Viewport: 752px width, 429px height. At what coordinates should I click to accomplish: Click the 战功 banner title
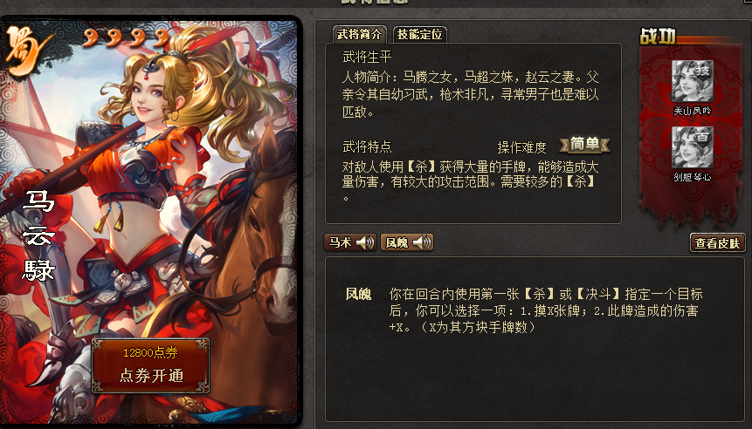[x=658, y=37]
